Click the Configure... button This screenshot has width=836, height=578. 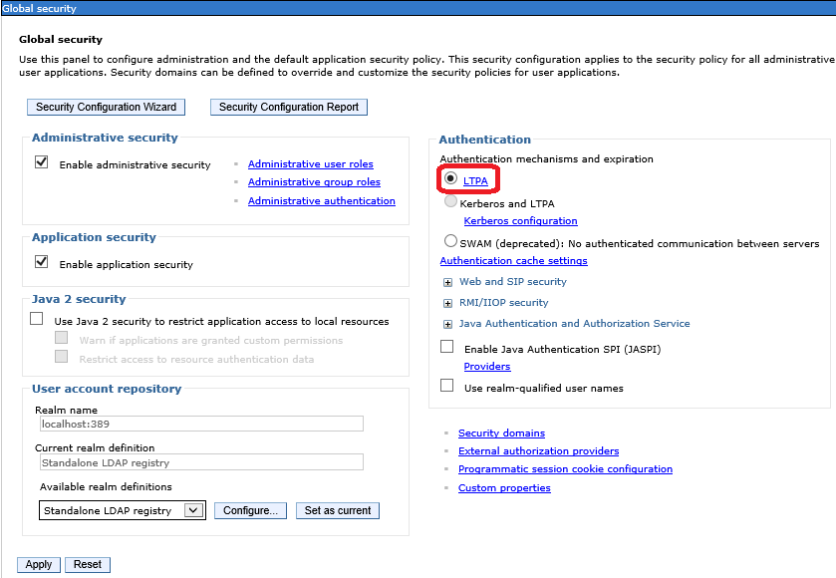(x=250, y=510)
